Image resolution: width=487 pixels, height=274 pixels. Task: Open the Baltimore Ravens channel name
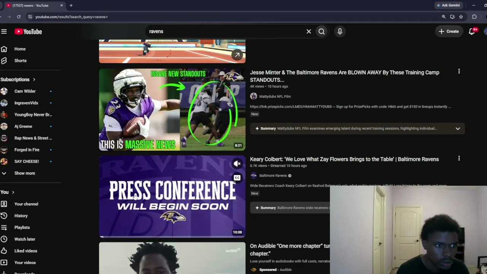273,176
